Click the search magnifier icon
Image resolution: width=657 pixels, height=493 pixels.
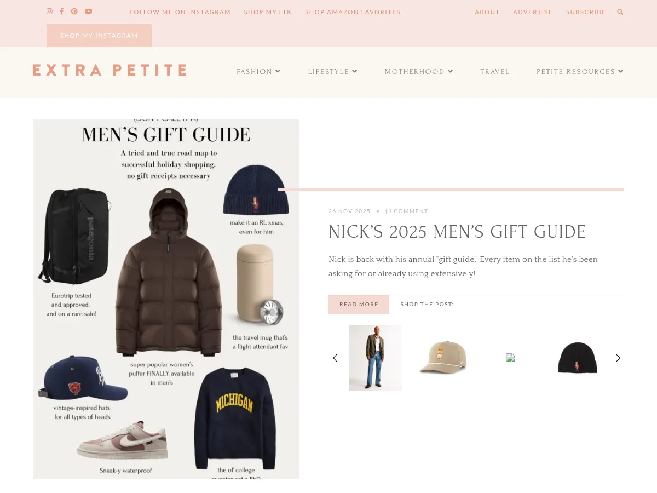(620, 12)
